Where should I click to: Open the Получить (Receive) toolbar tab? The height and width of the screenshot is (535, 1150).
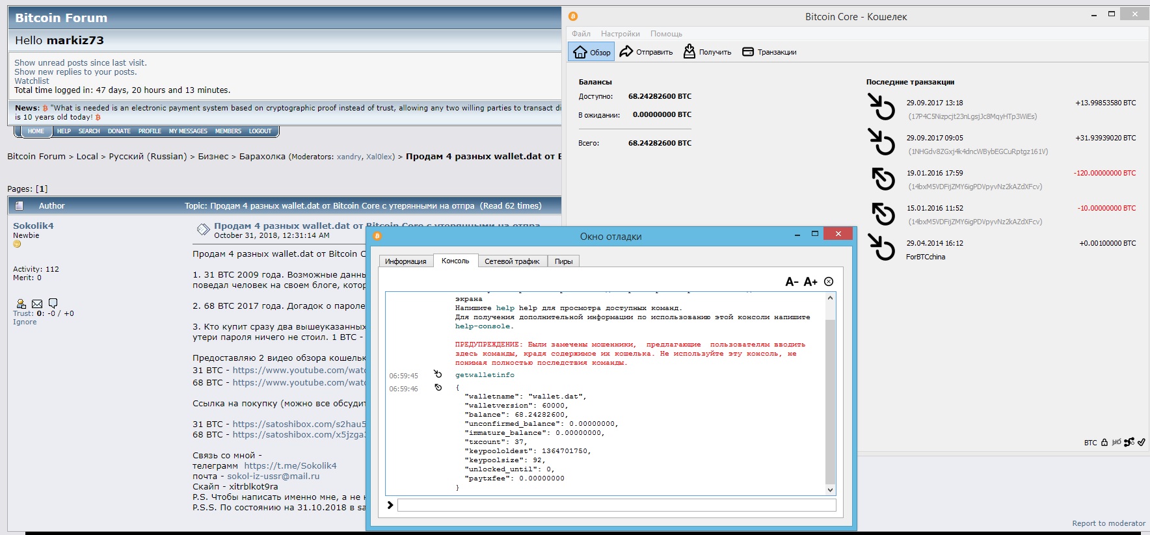[x=707, y=52]
